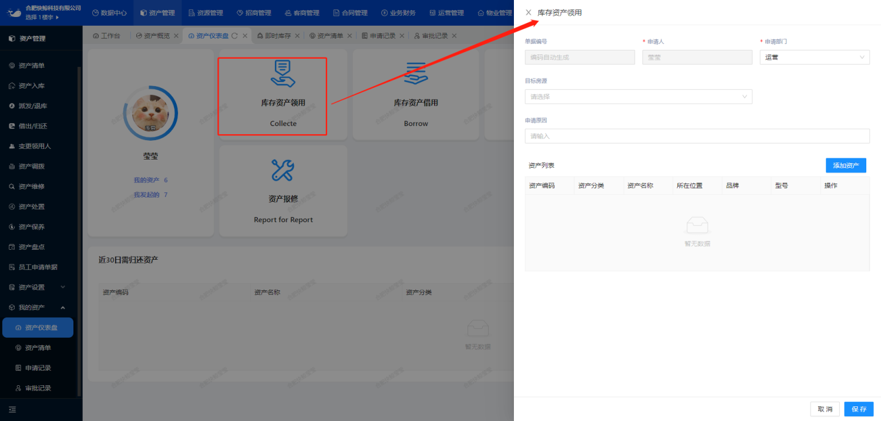Go to 资产调拨 in the sidebar

click(32, 167)
